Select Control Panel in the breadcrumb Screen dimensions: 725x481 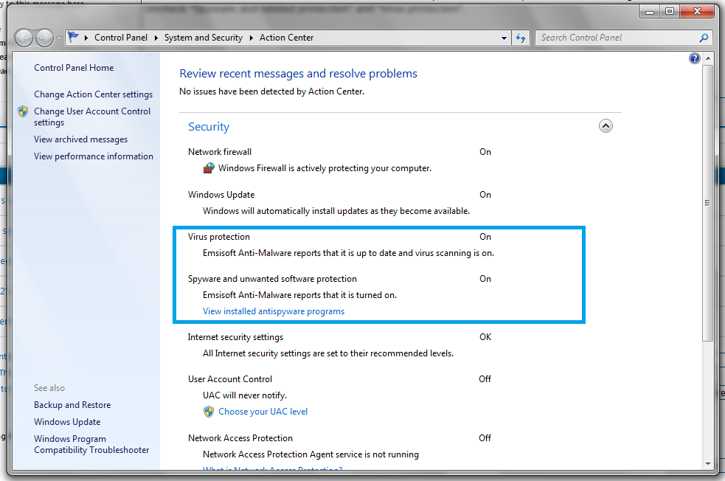121,38
